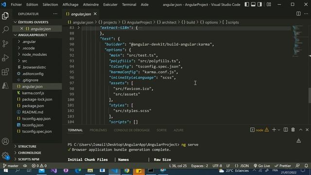
Task: Open karma.conf.js in the explorer
Action: pyautogui.click(x=37, y=93)
